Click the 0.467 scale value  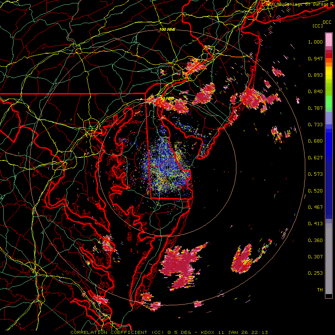point(315,207)
